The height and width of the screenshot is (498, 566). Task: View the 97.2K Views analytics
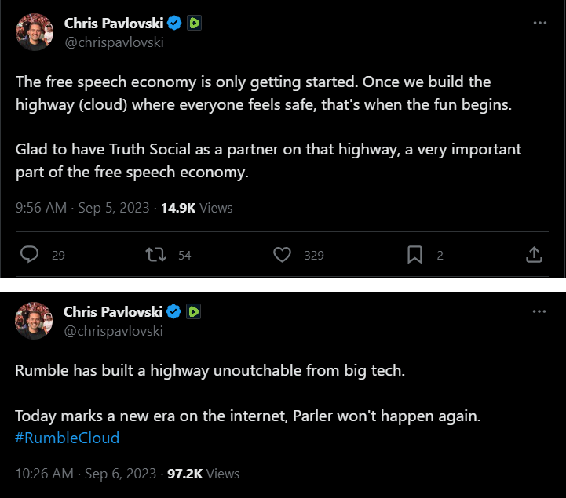point(203,474)
